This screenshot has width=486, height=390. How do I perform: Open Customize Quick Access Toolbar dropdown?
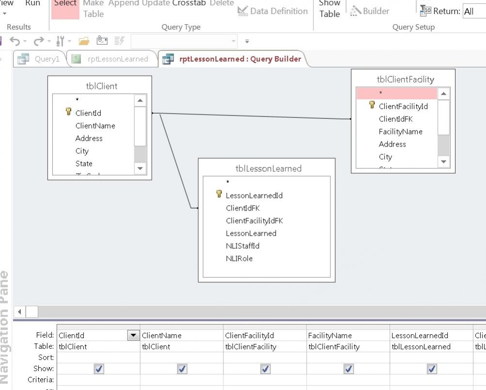coord(247,41)
